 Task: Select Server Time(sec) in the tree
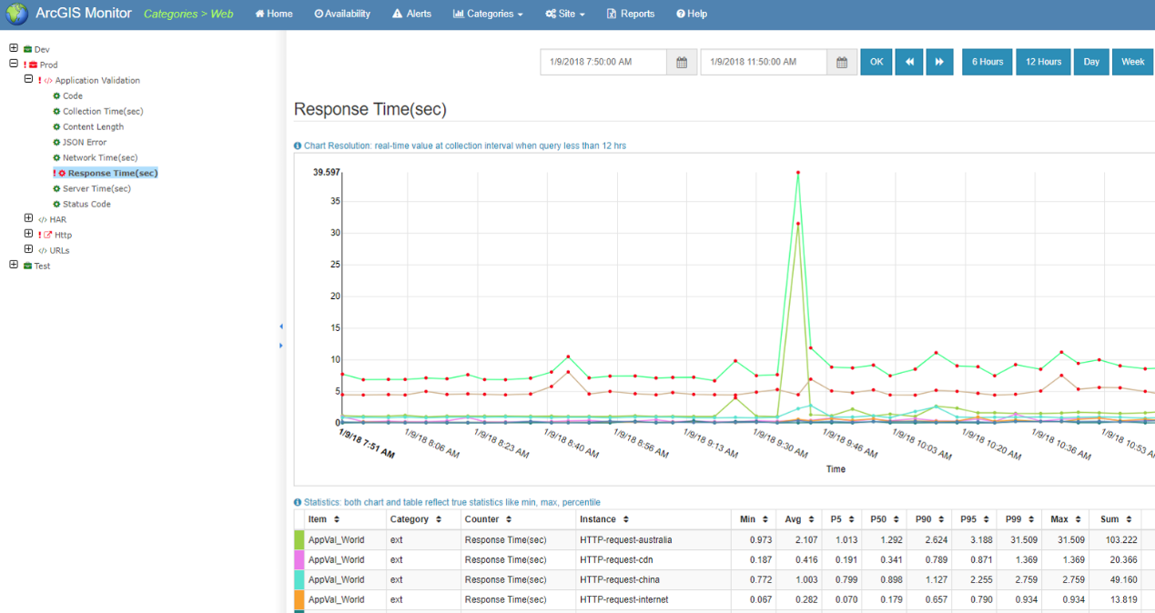(x=96, y=188)
